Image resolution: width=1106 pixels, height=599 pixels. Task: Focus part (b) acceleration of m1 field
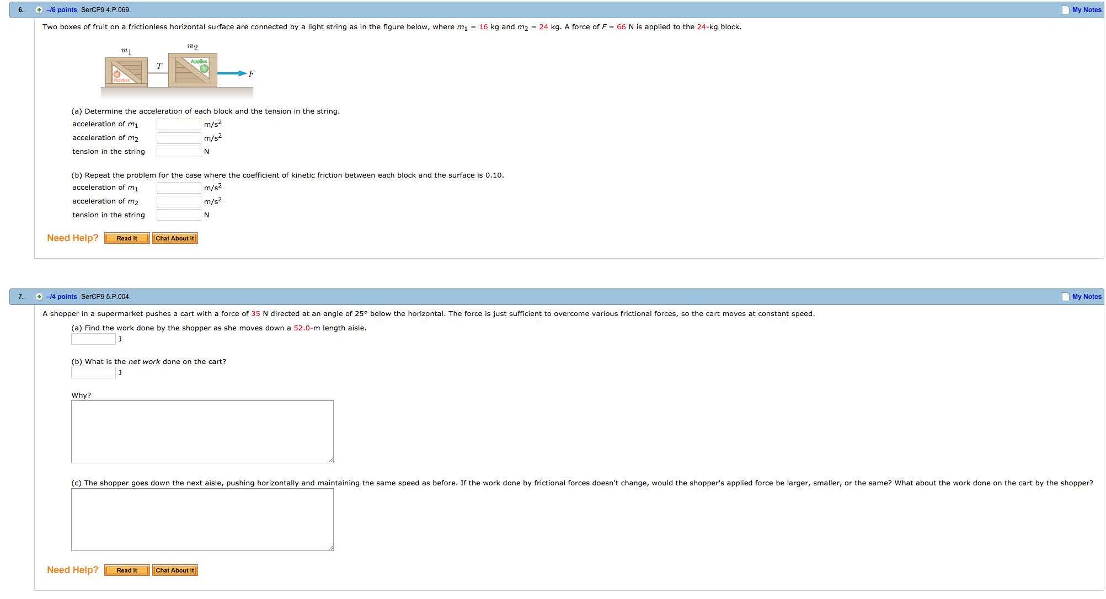coord(179,188)
